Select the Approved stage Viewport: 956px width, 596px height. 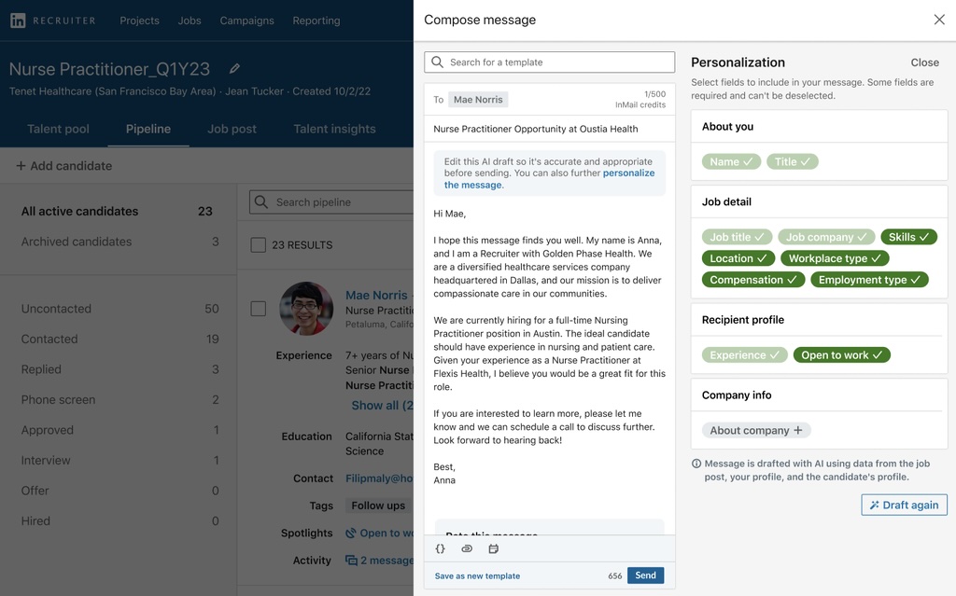(x=119, y=430)
